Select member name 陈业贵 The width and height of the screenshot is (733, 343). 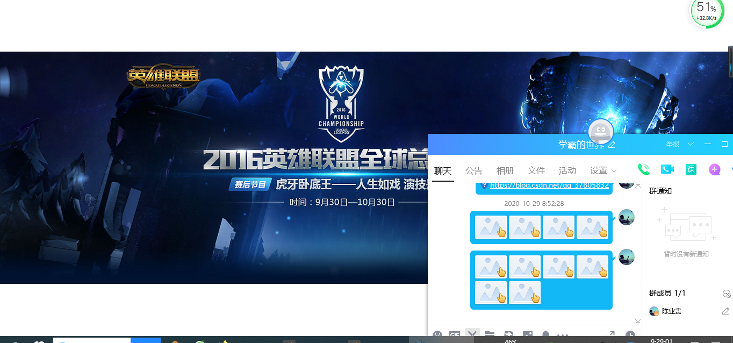pyautogui.click(x=672, y=311)
